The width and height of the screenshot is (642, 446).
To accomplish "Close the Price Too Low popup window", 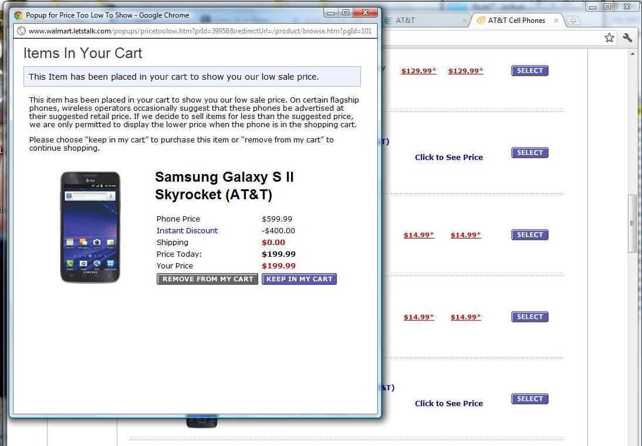I will coord(365,13).
